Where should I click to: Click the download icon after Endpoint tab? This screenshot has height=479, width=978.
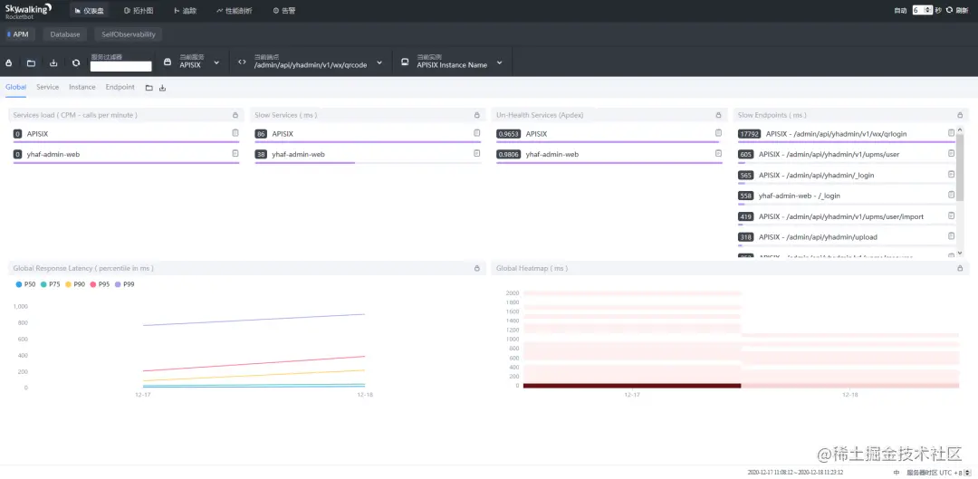[162, 88]
